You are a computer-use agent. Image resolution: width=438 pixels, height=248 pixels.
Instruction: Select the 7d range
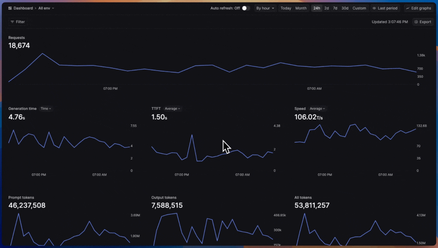335,8
